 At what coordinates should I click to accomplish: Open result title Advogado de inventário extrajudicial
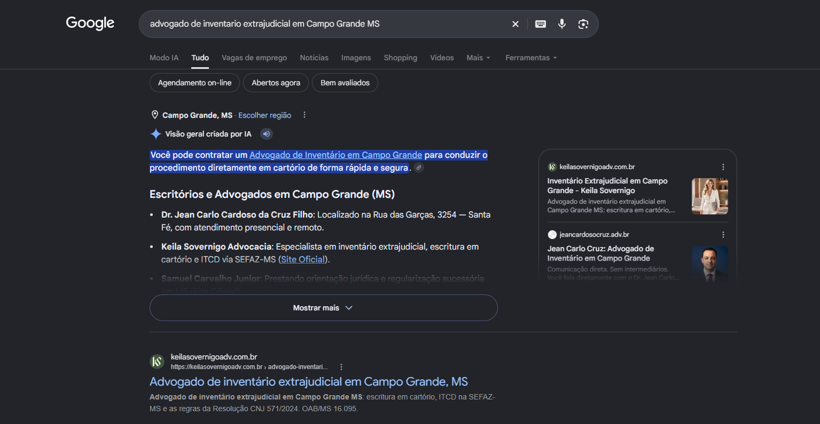click(309, 382)
